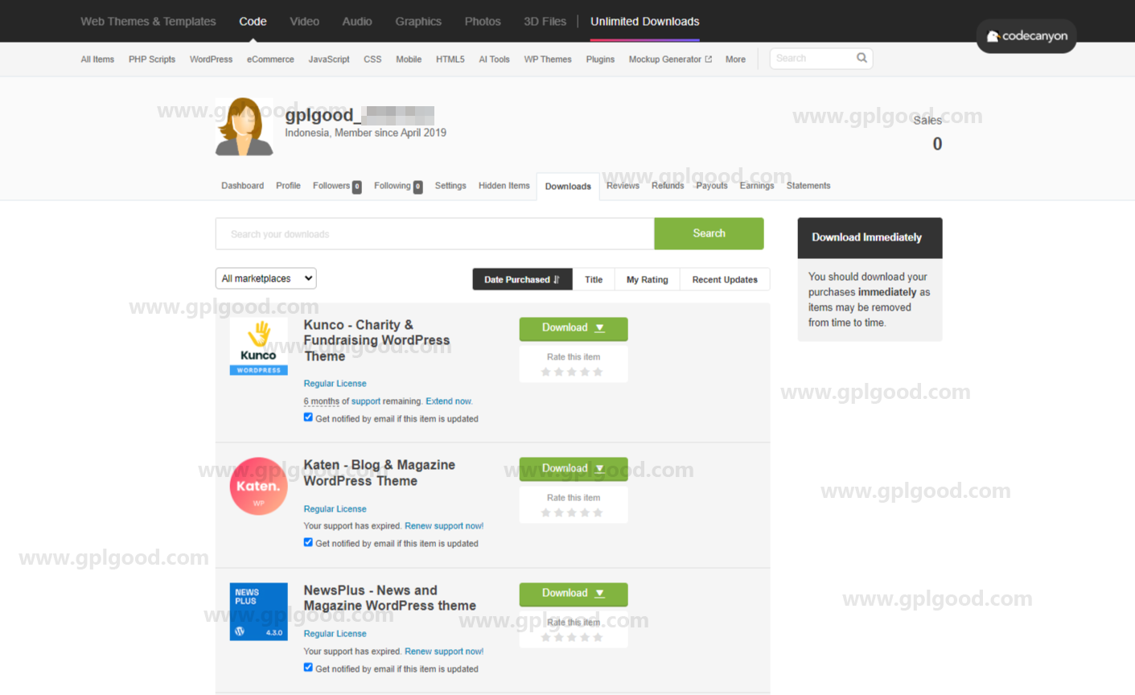Click the gplgood user avatar
Image resolution: width=1135 pixels, height=695 pixels.
tap(245, 126)
